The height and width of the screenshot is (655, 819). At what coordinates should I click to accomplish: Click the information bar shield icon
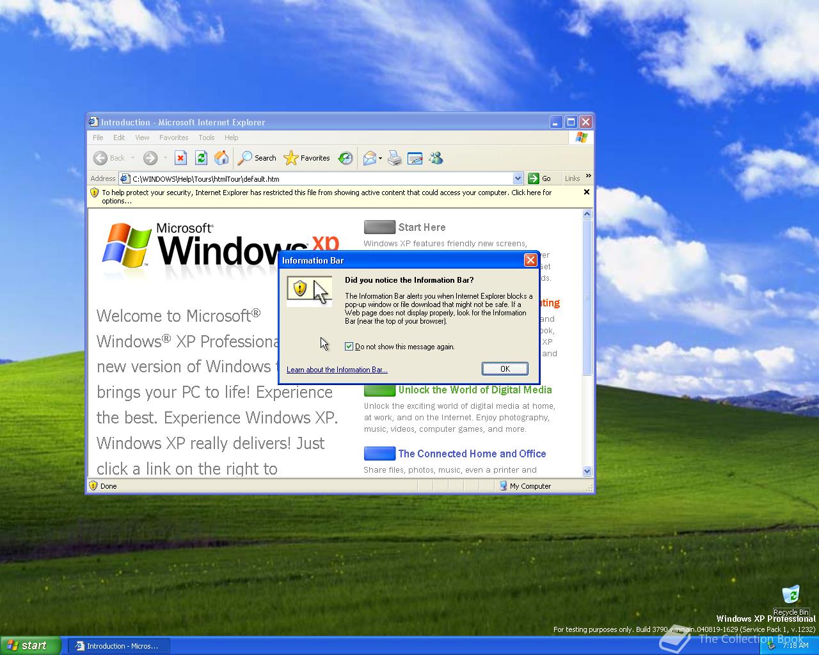[x=94, y=193]
